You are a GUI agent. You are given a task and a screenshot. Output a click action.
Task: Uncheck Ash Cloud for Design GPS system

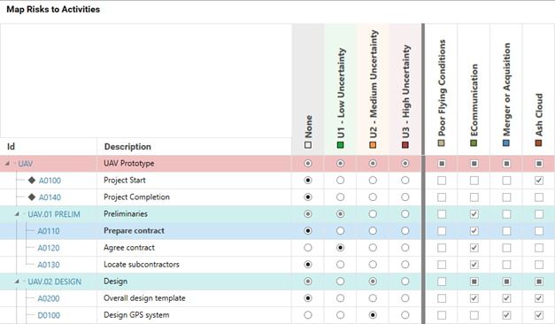[539, 315]
